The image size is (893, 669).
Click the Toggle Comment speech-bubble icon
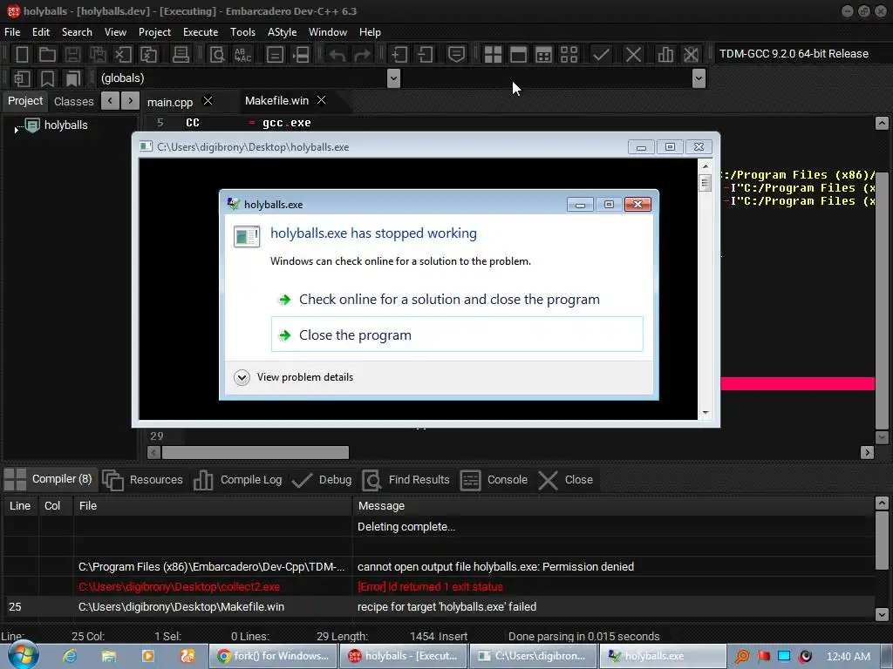(x=456, y=55)
